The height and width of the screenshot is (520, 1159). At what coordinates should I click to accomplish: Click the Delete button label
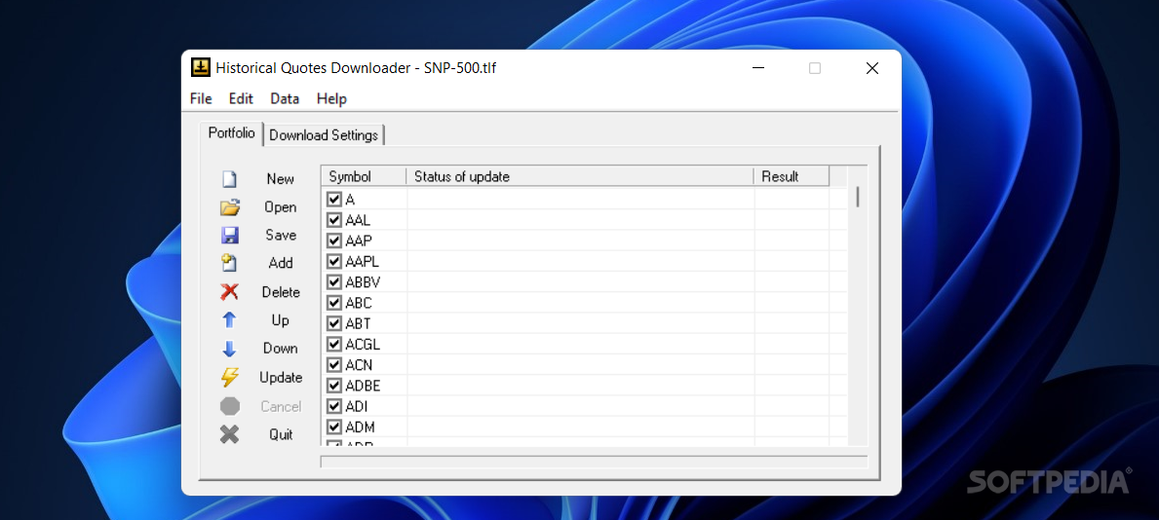tap(281, 292)
